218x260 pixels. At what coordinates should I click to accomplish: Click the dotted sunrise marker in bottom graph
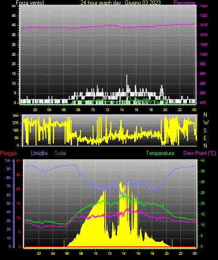tap(64, 243)
